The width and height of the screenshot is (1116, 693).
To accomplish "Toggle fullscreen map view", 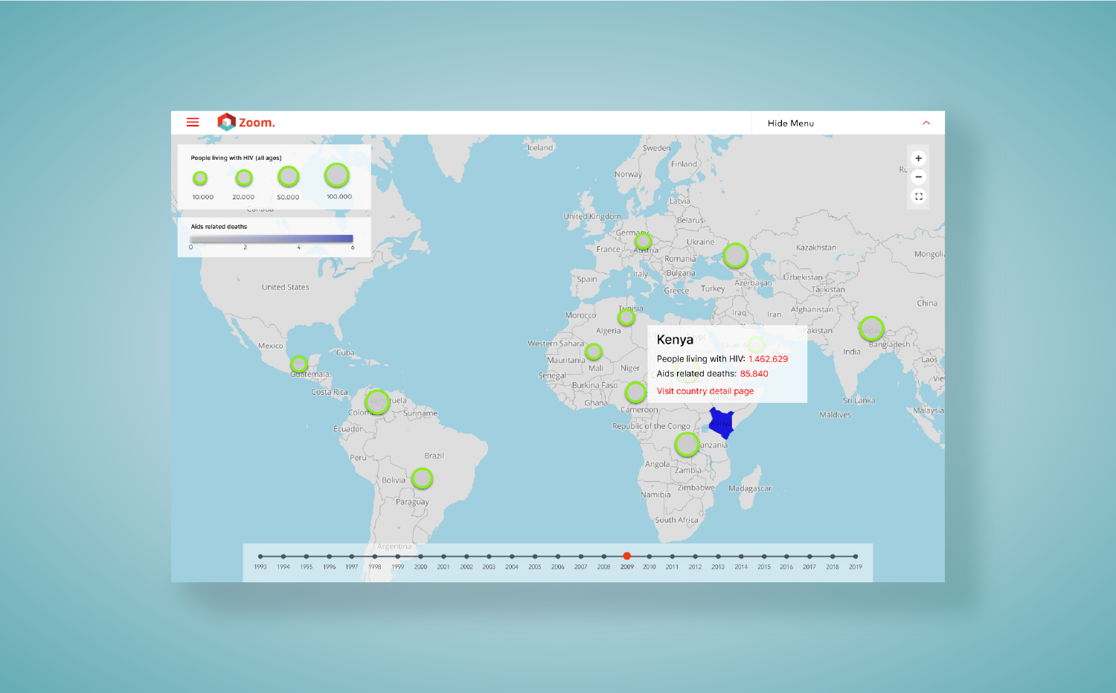I will tap(919, 196).
